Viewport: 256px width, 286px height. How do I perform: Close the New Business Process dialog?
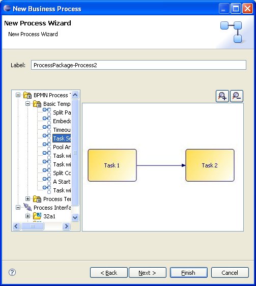point(247,9)
